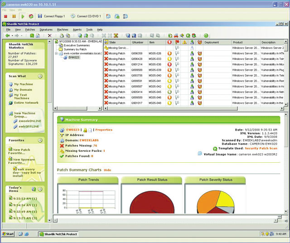Click Shavlik NetChk Protect taskbar button
290x243 pixels.
point(59,234)
